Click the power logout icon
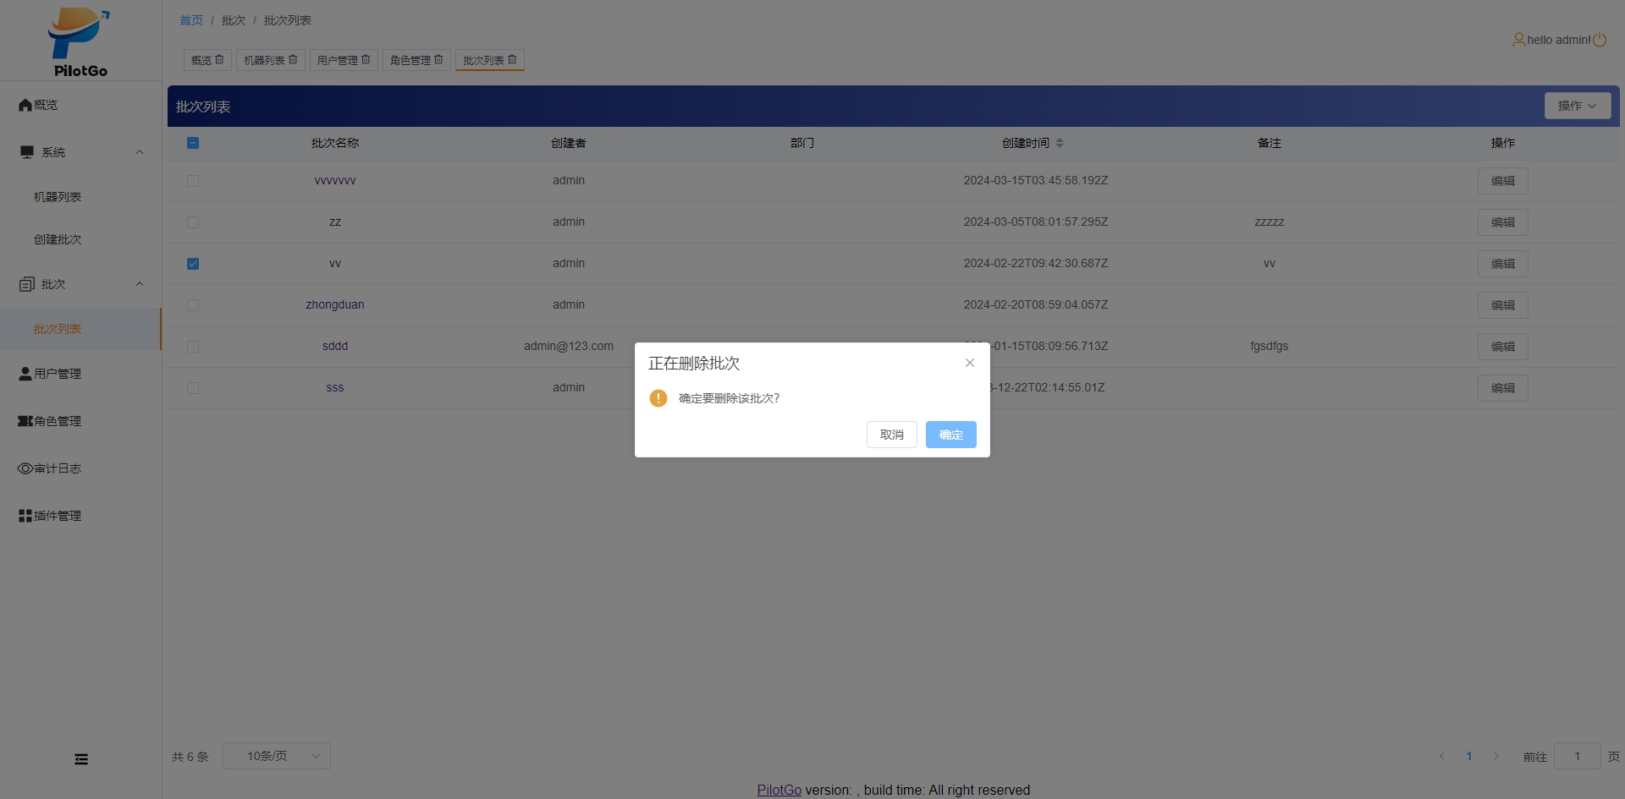This screenshot has height=799, width=1625. coord(1600,40)
